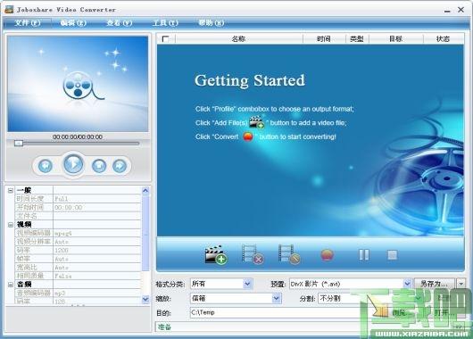Image resolution: width=473 pixels, height=339 pixels.
Task: Click the remove file filmstrip icon
Action: (253, 255)
